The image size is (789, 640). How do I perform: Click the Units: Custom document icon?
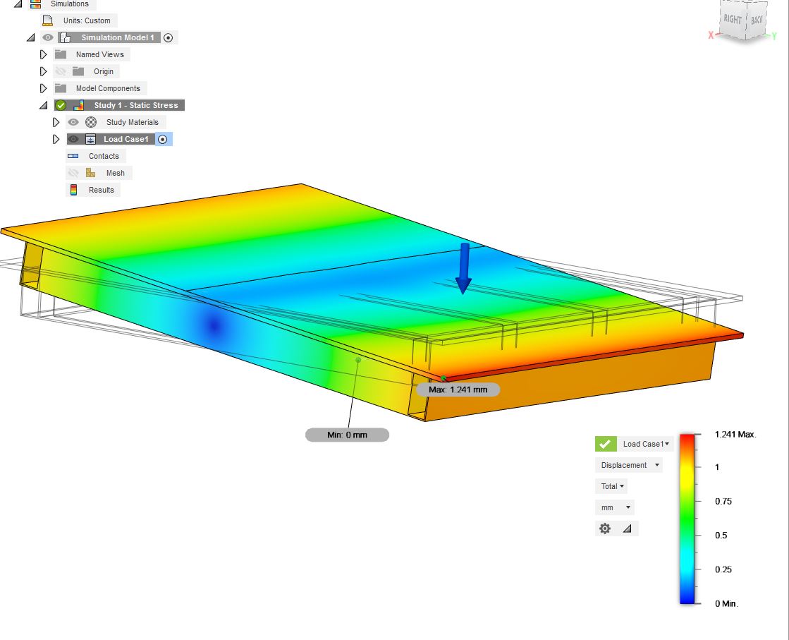(x=48, y=20)
